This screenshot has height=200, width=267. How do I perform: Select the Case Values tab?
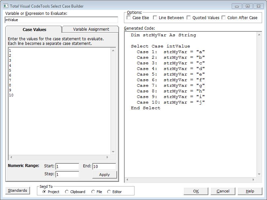[x=34, y=30]
